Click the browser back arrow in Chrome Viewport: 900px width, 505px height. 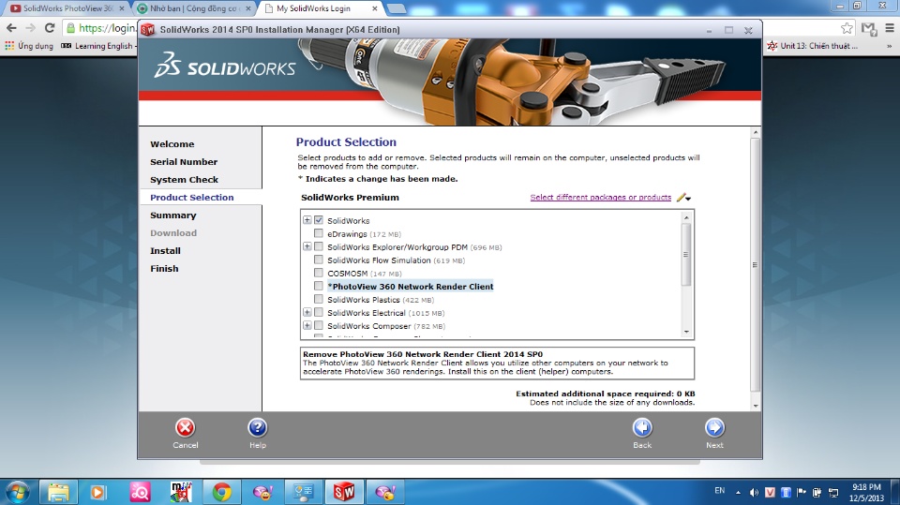[x=11, y=27]
